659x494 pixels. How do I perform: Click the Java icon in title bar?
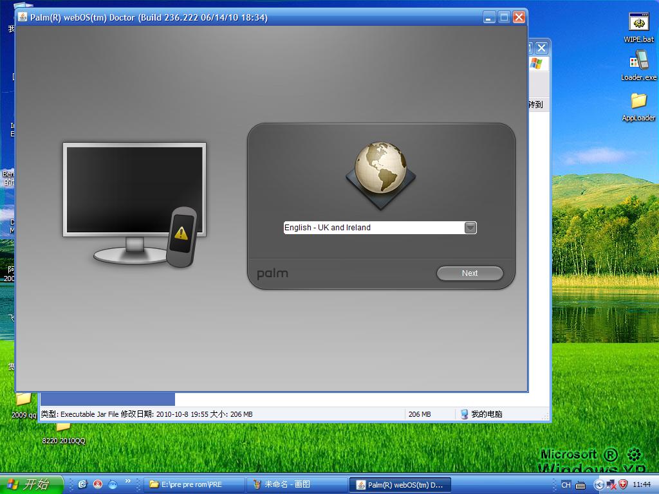pyautogui.click(x=23, y=17)
